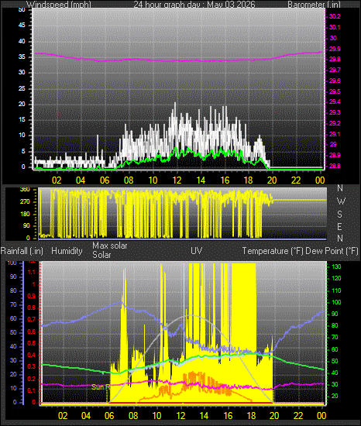Viewport: 361px width, 426px height.
Task: Click the 70 humidity scale value in blue
Action: [x=13, y=304]
